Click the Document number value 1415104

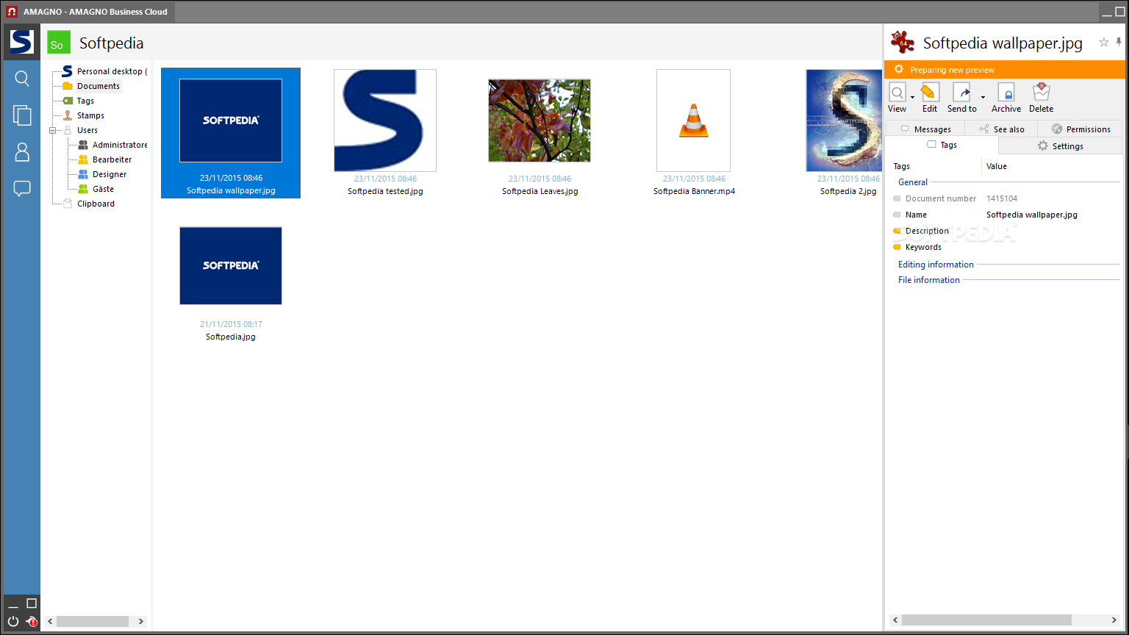pyautogui.click(x=1002, y=198)
